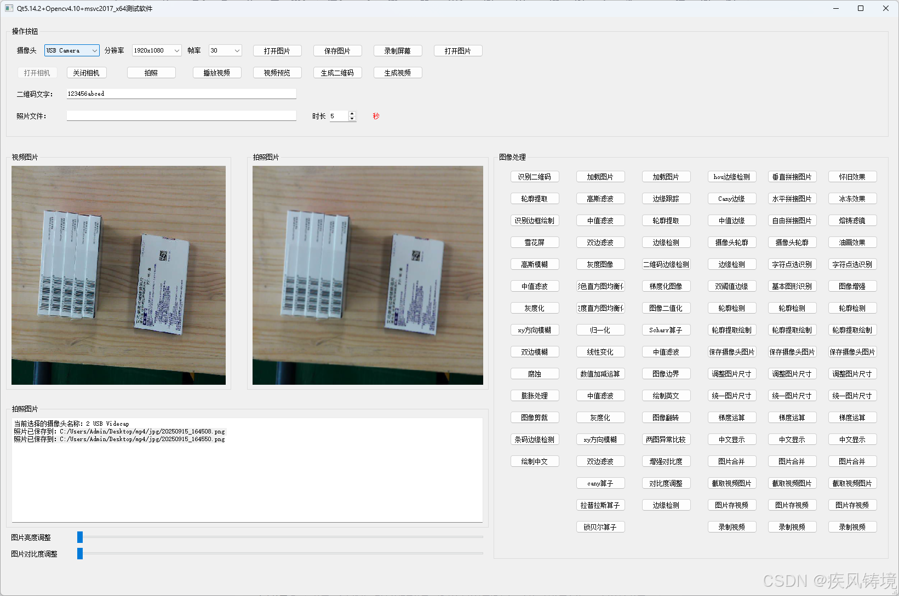Increase the 时长 value with up arrow
Image resolution: width=899 pixels, height=596 pixels.
[x=352, y=113]
